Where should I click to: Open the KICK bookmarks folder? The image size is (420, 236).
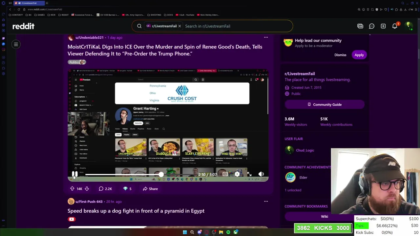pos(51,15)
